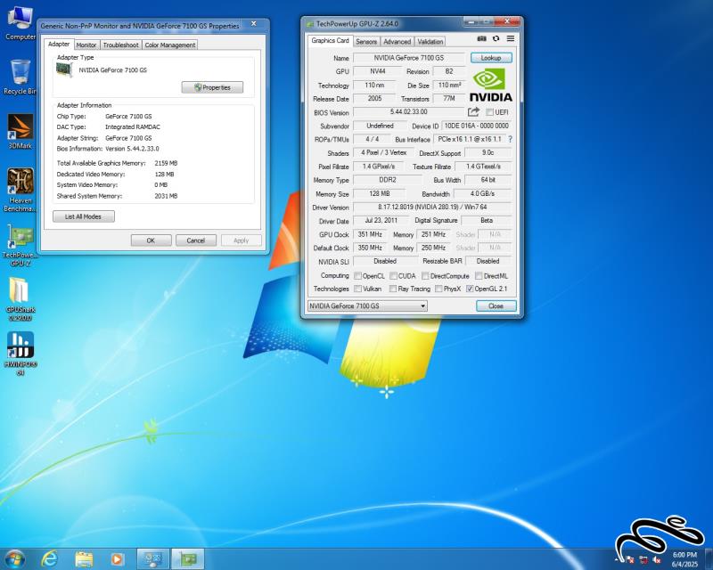Toggle the OpenGL 2.1 checkbox
713x570 pixels.
coord(471,289)
